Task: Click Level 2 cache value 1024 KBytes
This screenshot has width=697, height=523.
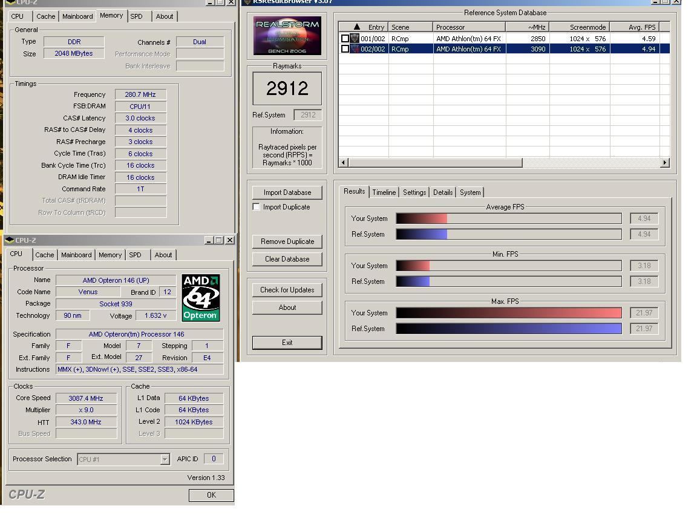Action: click(194, 421)
